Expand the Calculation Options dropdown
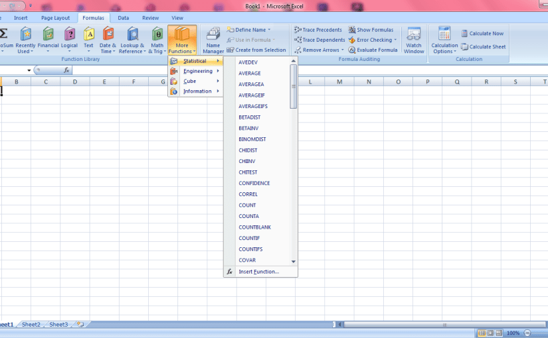 (444, 40)
